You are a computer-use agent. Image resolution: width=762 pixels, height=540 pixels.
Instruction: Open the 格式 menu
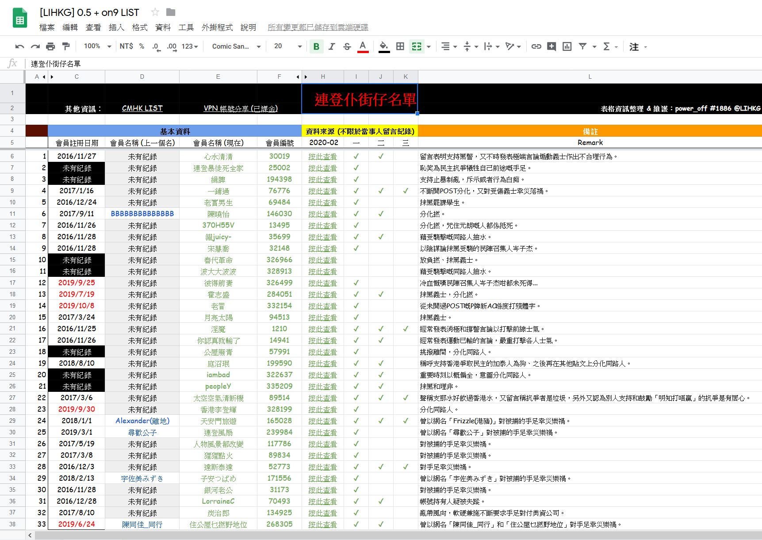pos(140,27)
